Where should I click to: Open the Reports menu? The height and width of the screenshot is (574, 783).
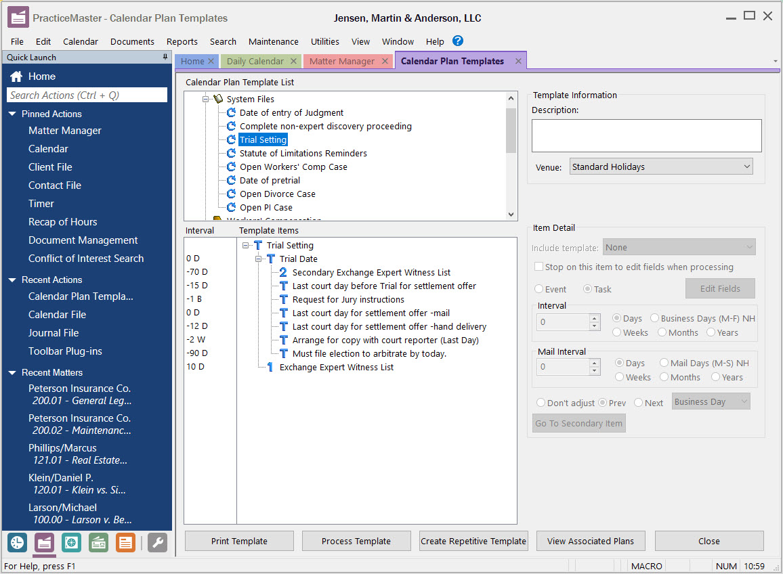[182, 41]
